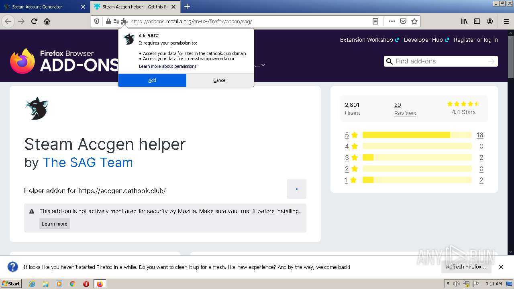Click the forward navigation arrow

21,21
